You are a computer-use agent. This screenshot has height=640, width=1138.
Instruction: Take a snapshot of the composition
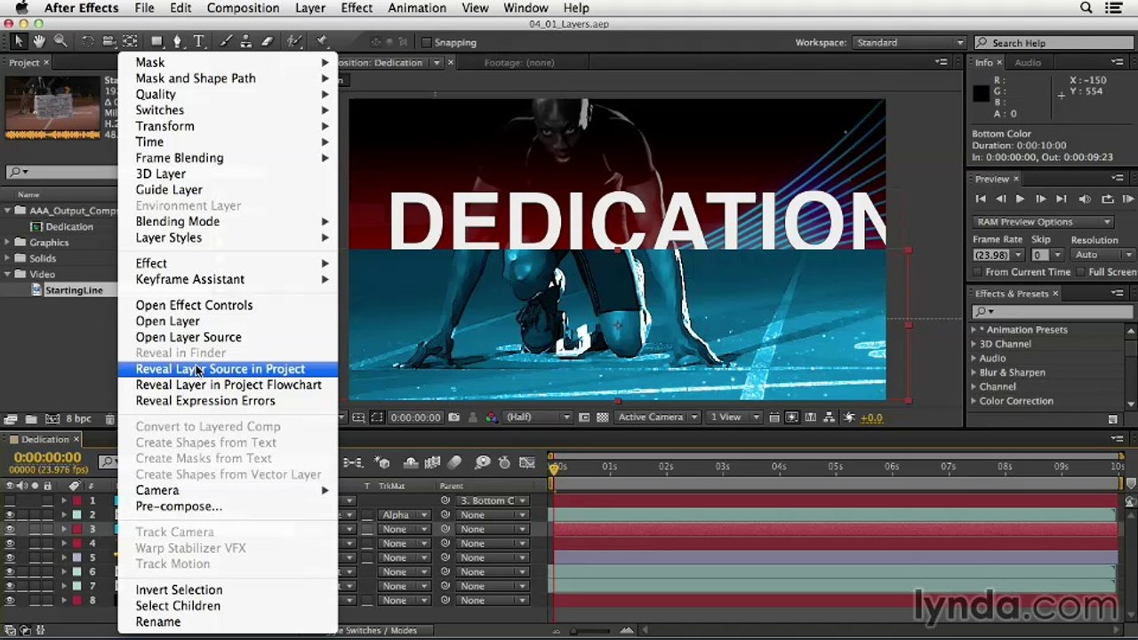click(454, 418)
